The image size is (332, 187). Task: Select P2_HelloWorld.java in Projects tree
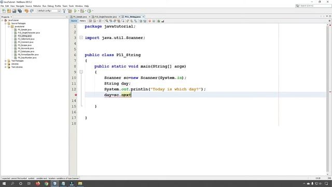[x=26, y=39]
